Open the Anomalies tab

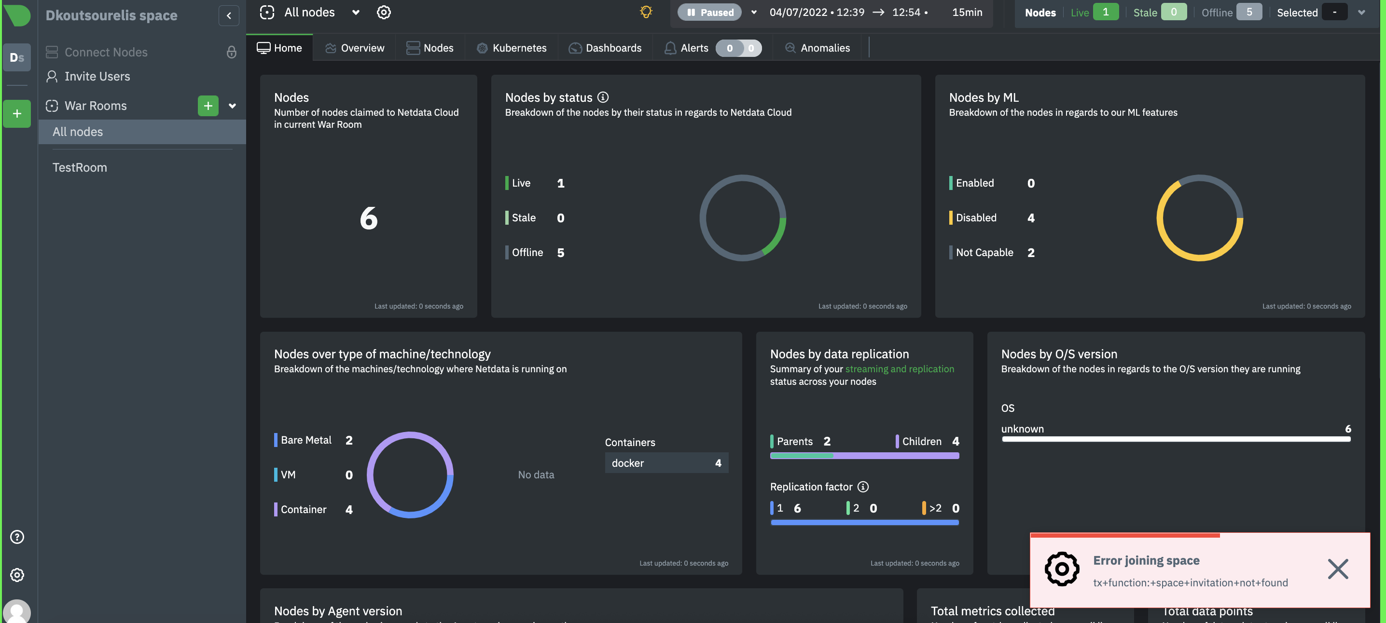[x=818, y=48]
